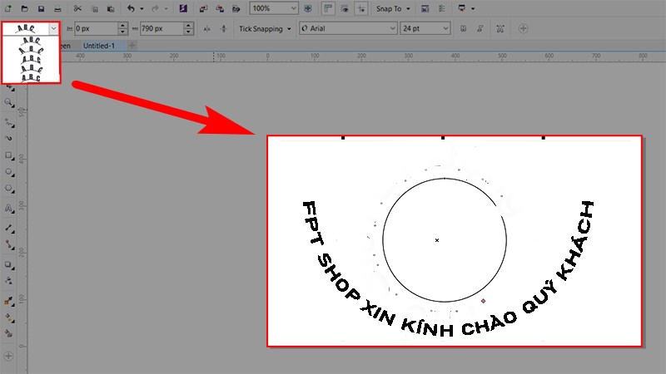Image resolution: width=666 pixels, height=374 pixels.
Task: Print the document
Action: coord(57,8)
